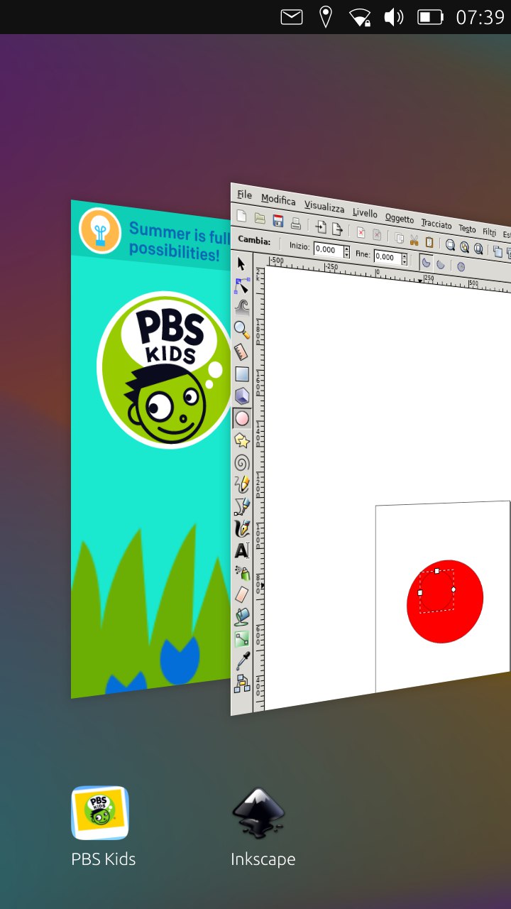Click the Inizio field stepper arrows
This screenshot has width=511, height=909.
click(x=346, y=251)
